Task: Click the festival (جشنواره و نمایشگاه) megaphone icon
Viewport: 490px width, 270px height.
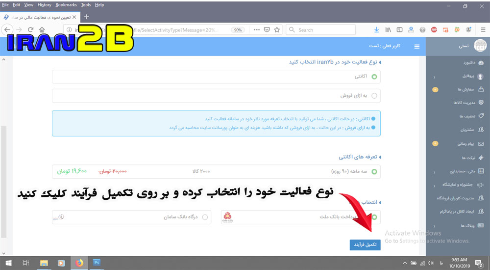Action: 480,185
